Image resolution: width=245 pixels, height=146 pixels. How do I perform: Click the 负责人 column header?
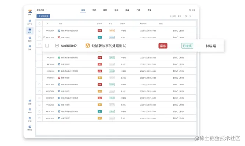click(123, 24)
